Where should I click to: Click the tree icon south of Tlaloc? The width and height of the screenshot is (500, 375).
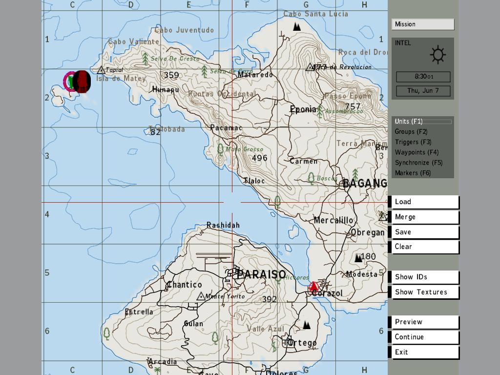[x=277, y=202]
